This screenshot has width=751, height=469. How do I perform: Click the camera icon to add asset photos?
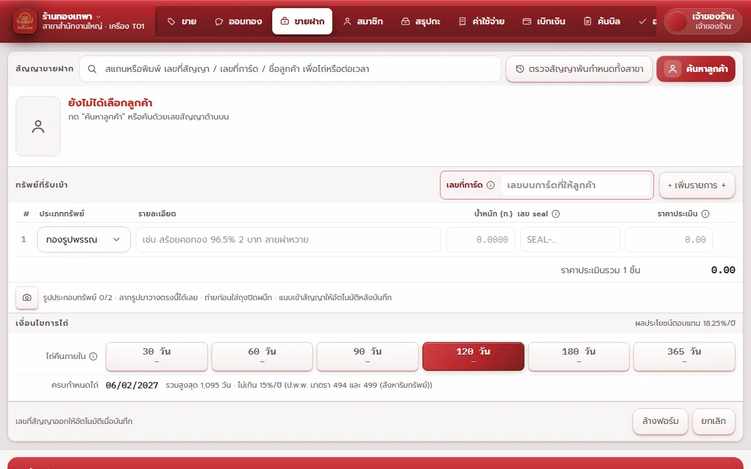27,298
